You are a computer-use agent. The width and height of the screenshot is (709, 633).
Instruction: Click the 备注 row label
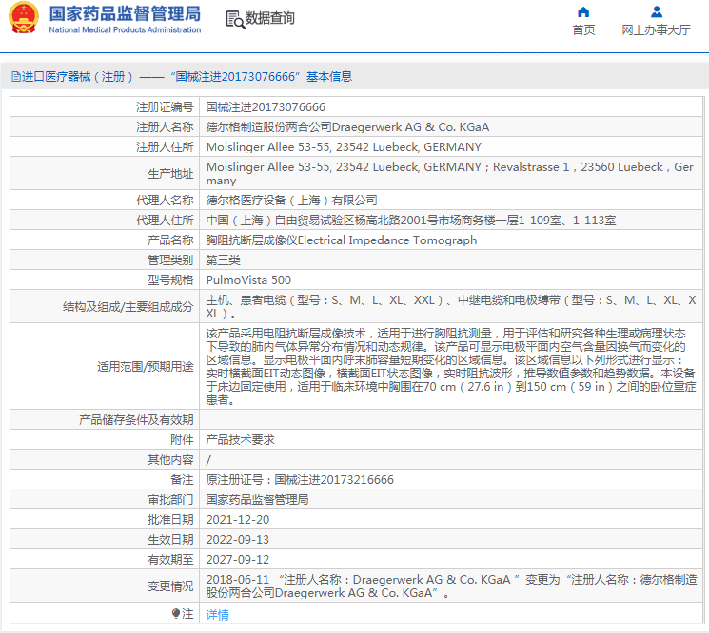182,479
